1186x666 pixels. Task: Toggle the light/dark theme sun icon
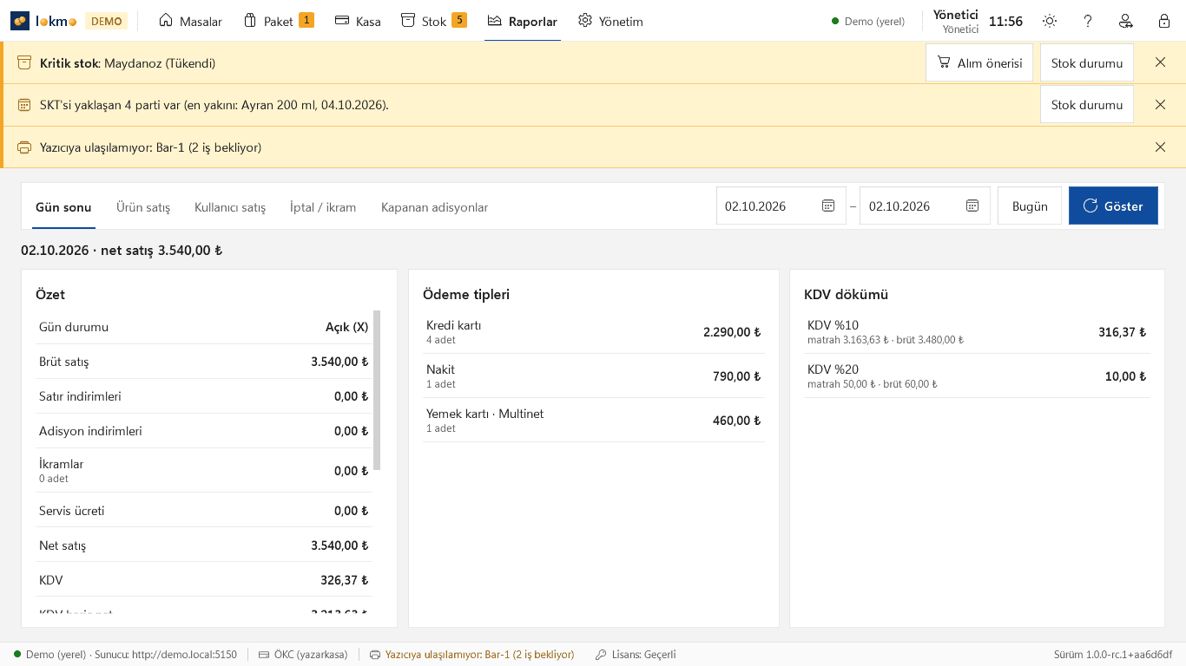coord(1050,21)
